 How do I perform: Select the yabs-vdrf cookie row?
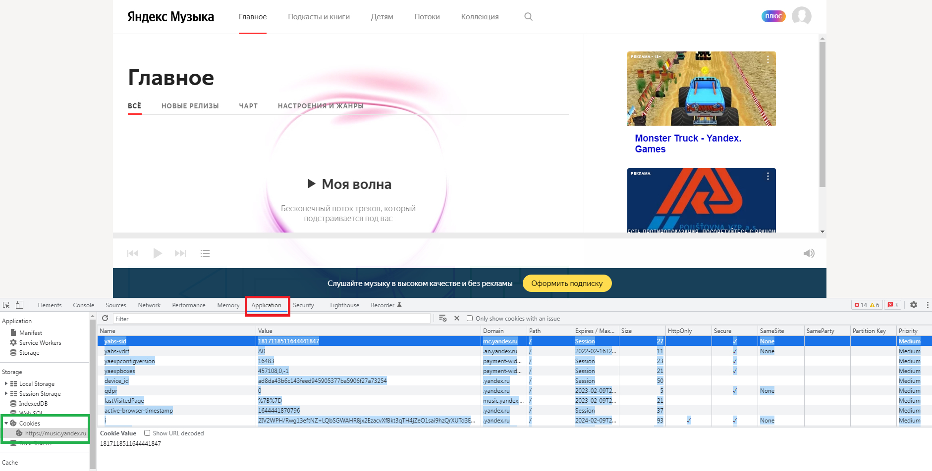point(514,351)
